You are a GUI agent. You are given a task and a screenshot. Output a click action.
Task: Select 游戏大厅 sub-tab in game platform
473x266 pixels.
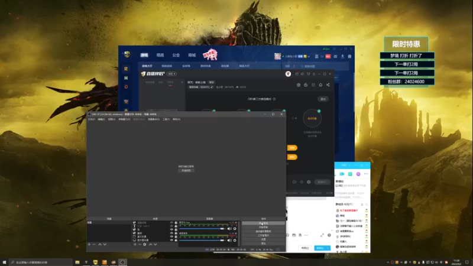click(x=147, y=66)
